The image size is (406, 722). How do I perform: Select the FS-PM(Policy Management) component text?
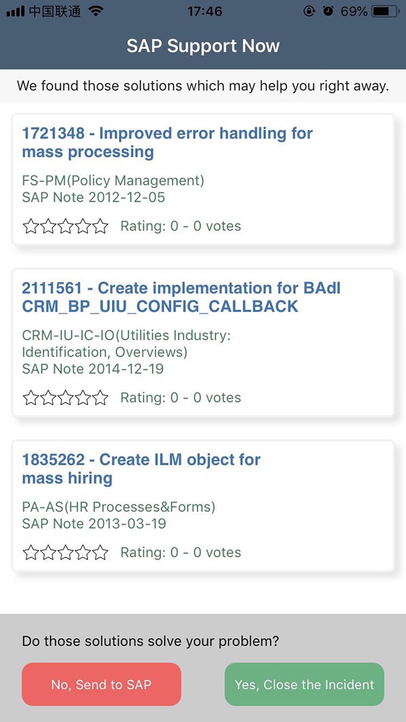(114, 180)
